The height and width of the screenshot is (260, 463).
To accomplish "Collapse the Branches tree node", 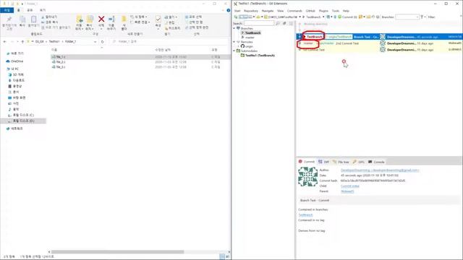I will 234,28.
